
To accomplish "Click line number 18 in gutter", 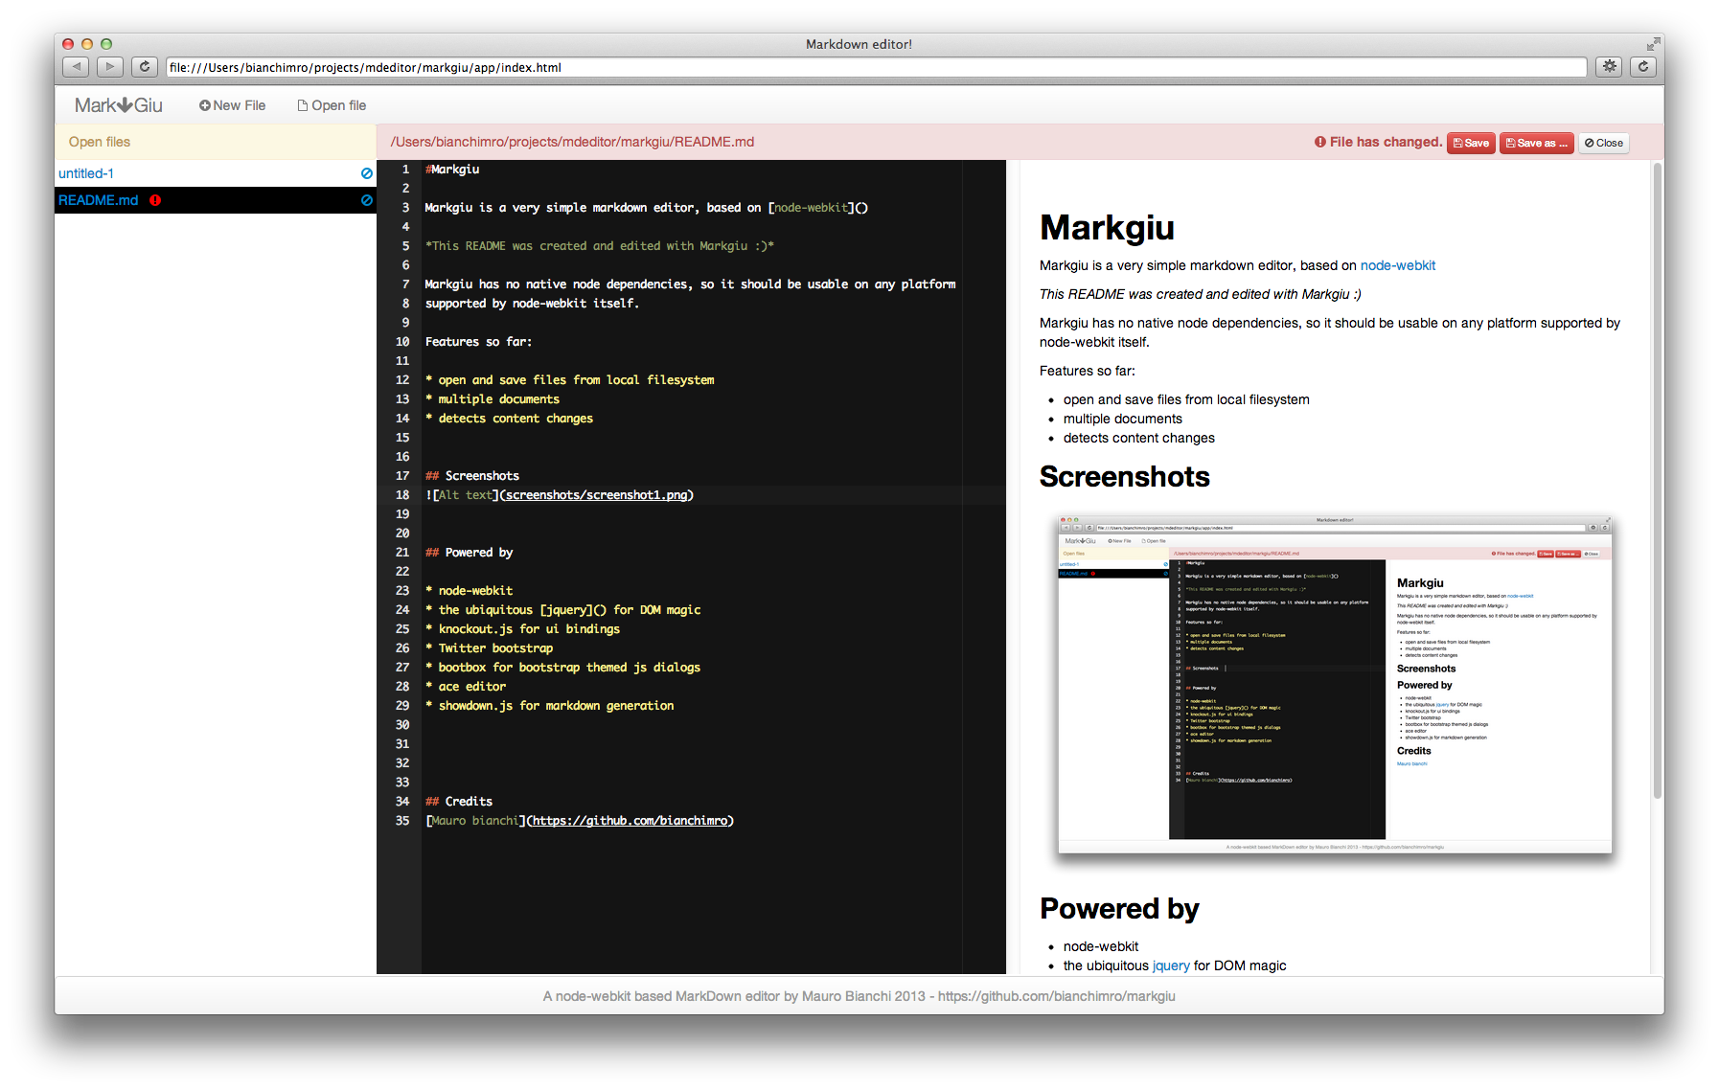I will coord(402,494).
